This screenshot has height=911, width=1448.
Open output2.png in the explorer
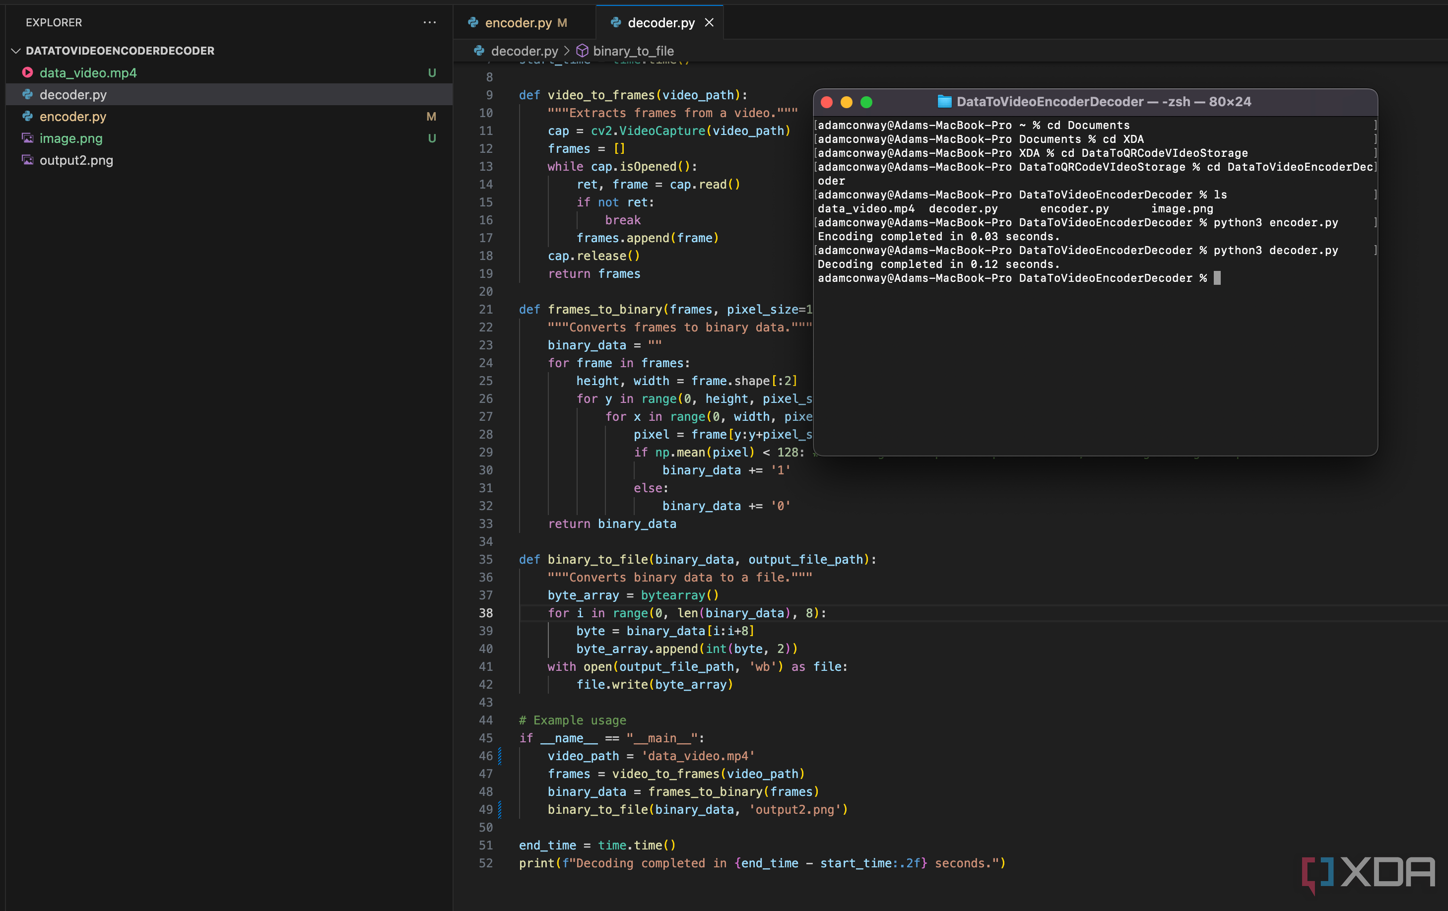(76, 160)
